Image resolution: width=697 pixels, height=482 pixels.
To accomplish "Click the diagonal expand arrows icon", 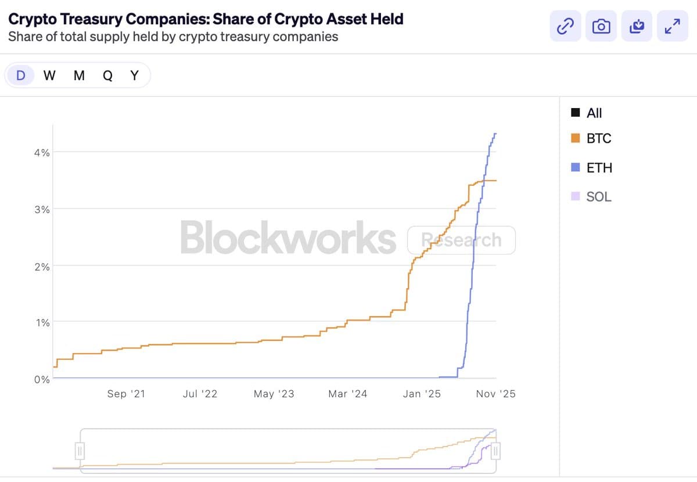I will click(672, 26).
